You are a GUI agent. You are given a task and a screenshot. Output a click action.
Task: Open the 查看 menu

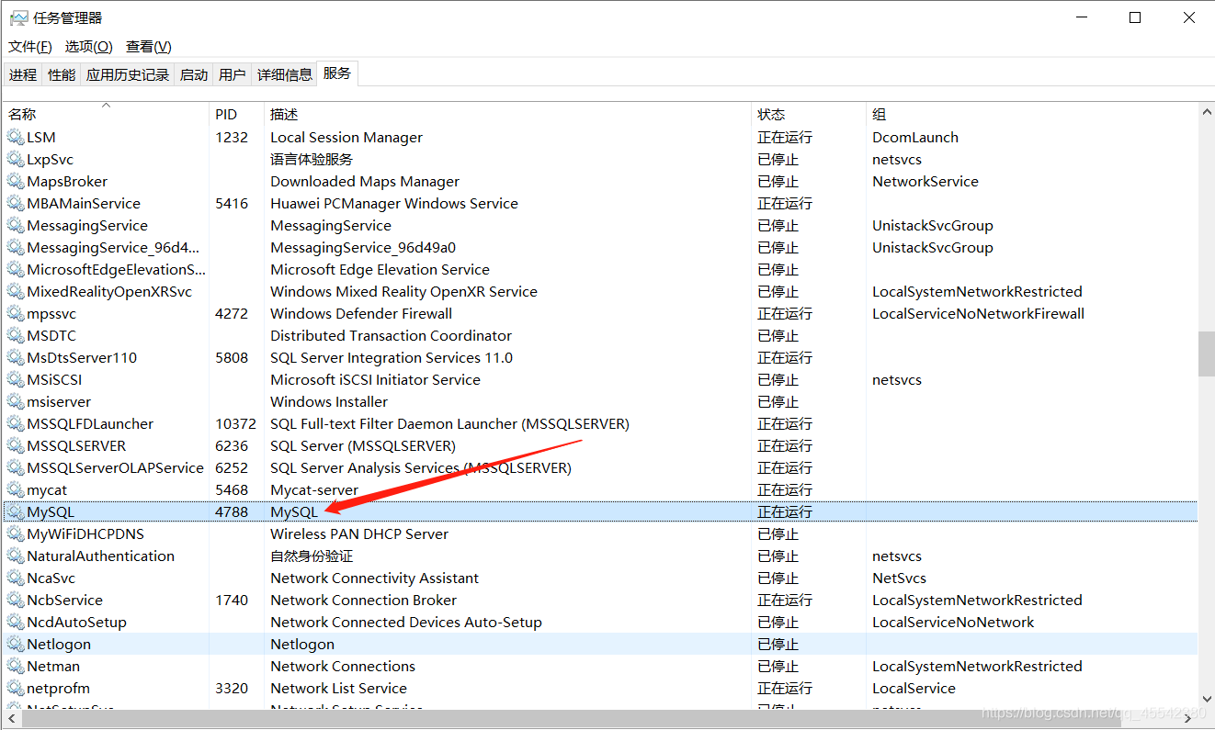tap(147, 46)
